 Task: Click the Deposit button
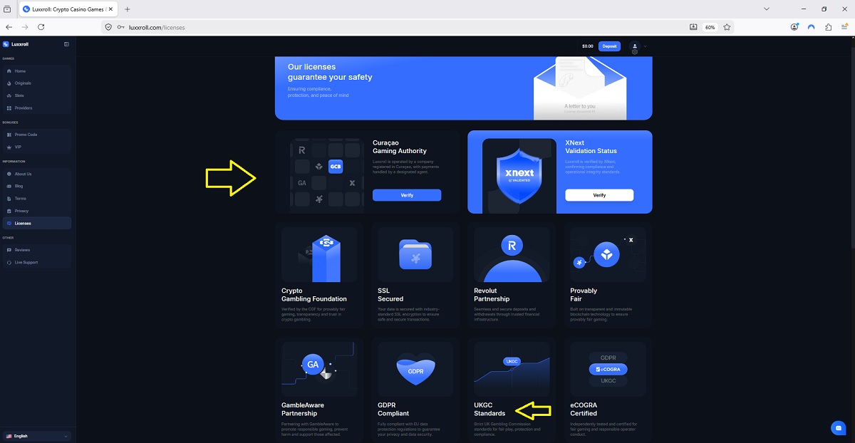point(609,46)
